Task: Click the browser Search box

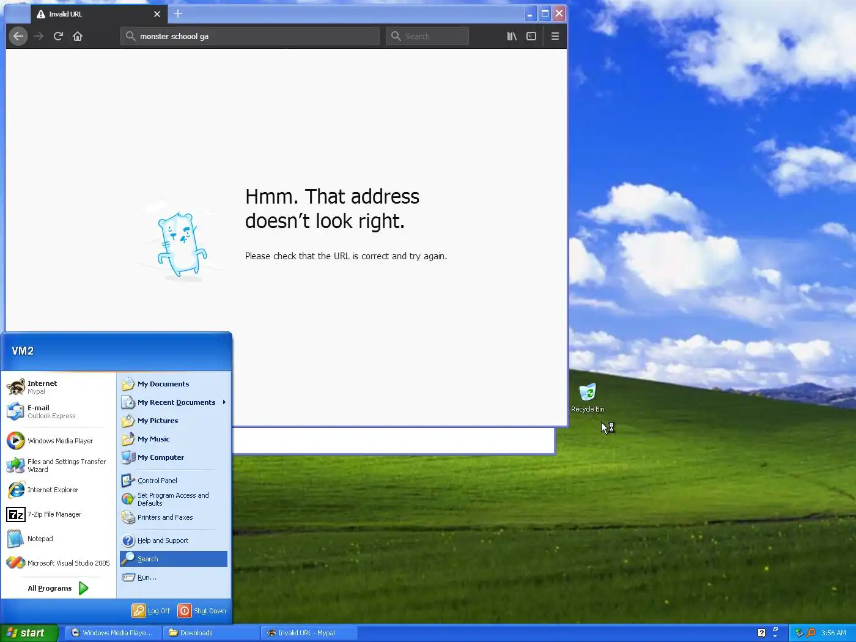Action: [427, 36]
